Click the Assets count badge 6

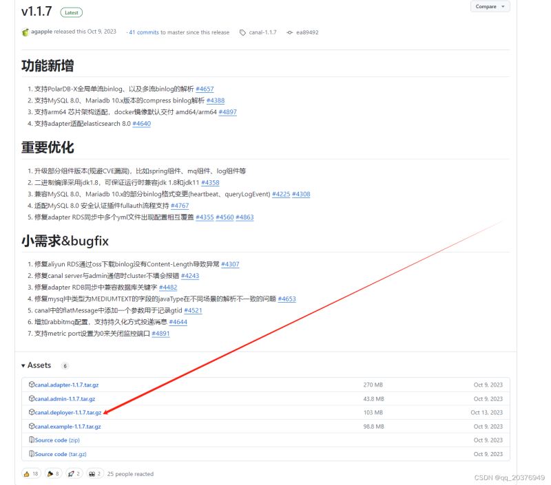pos(63,365)
